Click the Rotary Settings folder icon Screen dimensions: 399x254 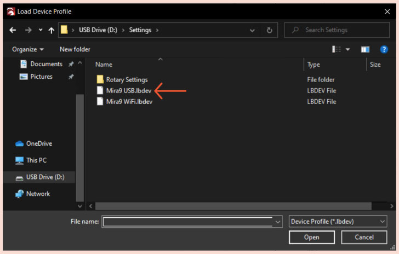click(x=100, y=79)
